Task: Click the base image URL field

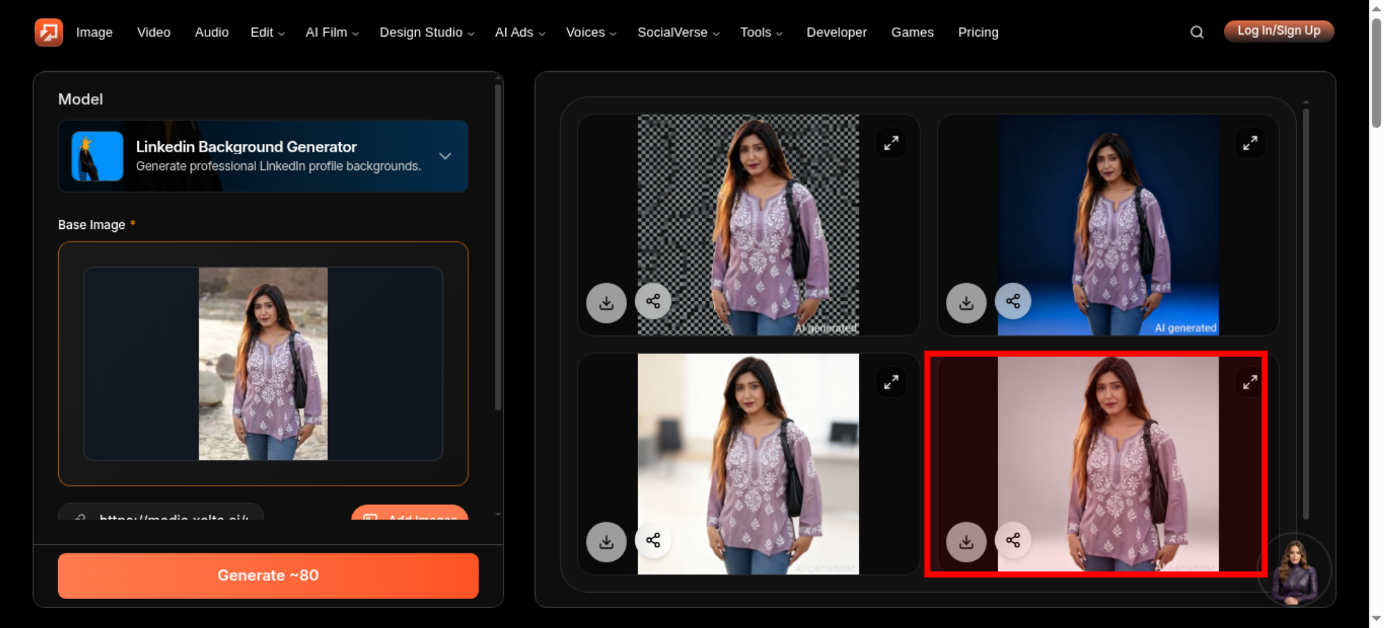Action: [161, 512]
